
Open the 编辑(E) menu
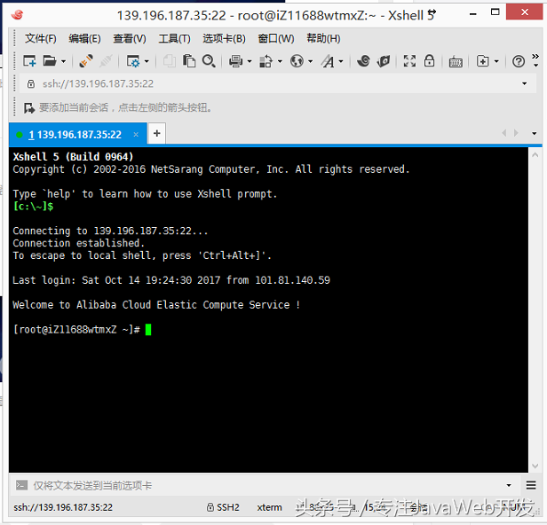point(84,38)
